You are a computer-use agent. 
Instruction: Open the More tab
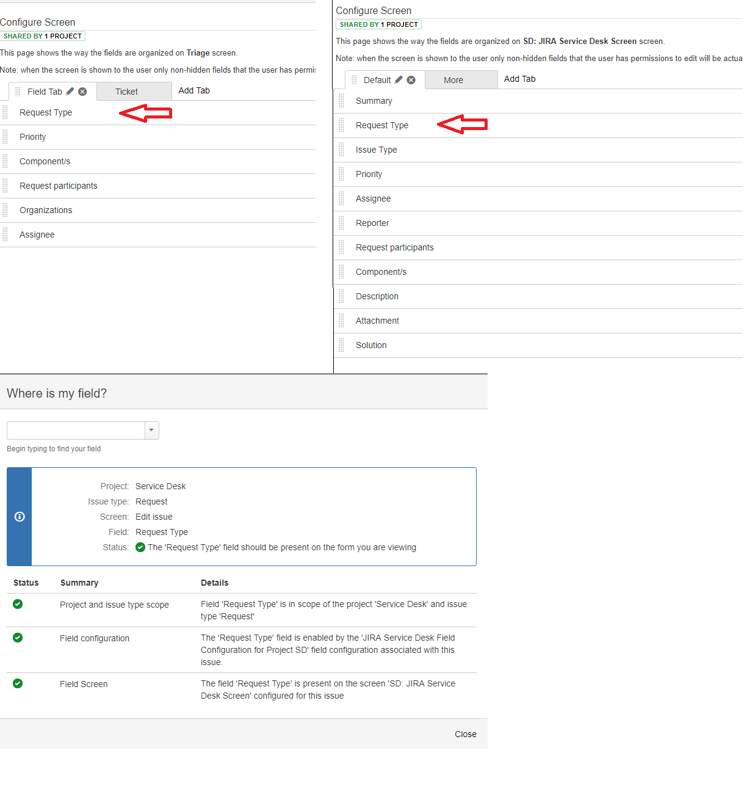pyautogui.click(x=461, y=80)
